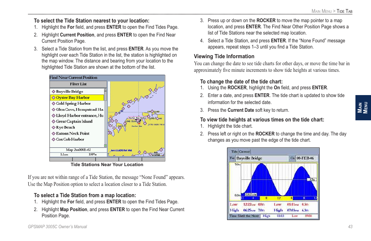
Task: Click the High 07:03PM 6.3ft entry
Action: 292,210
